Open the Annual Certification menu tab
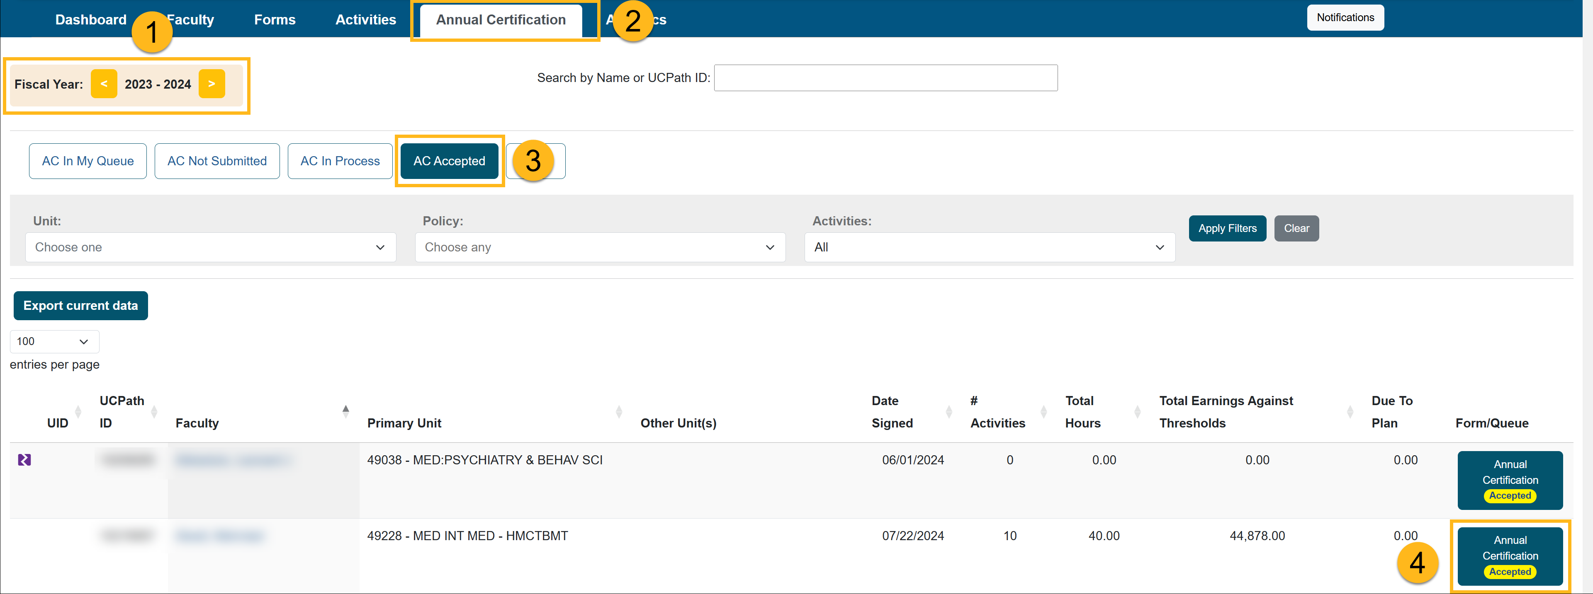This screenshot has height=594, width=1593. click(x=502, y=18)
